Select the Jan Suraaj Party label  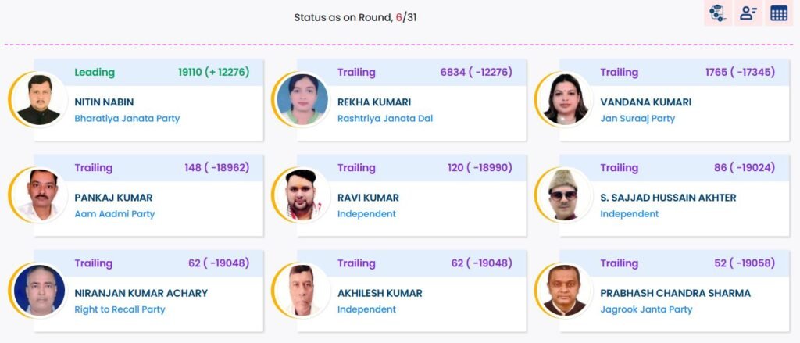click(x=637, y=119)
